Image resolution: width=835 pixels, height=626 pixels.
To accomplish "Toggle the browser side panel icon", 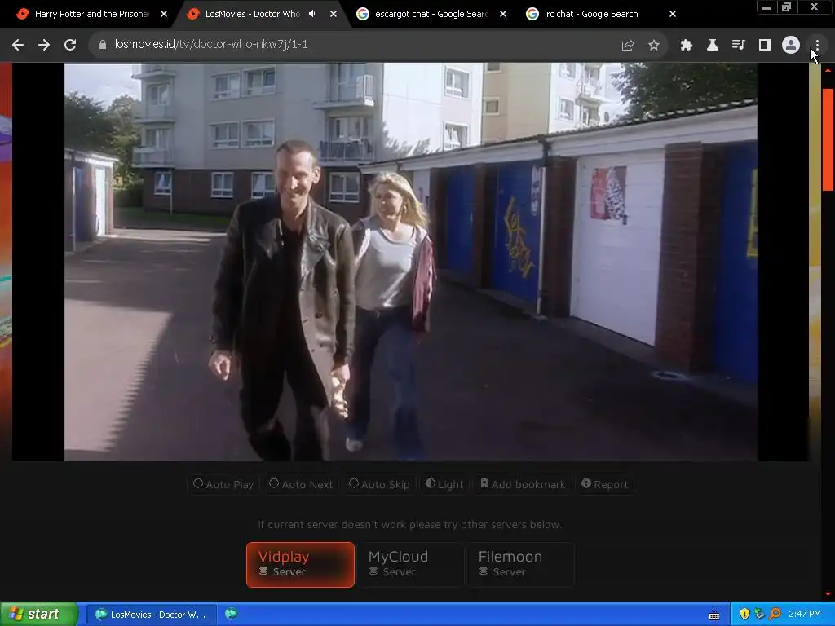I will 765,46.
